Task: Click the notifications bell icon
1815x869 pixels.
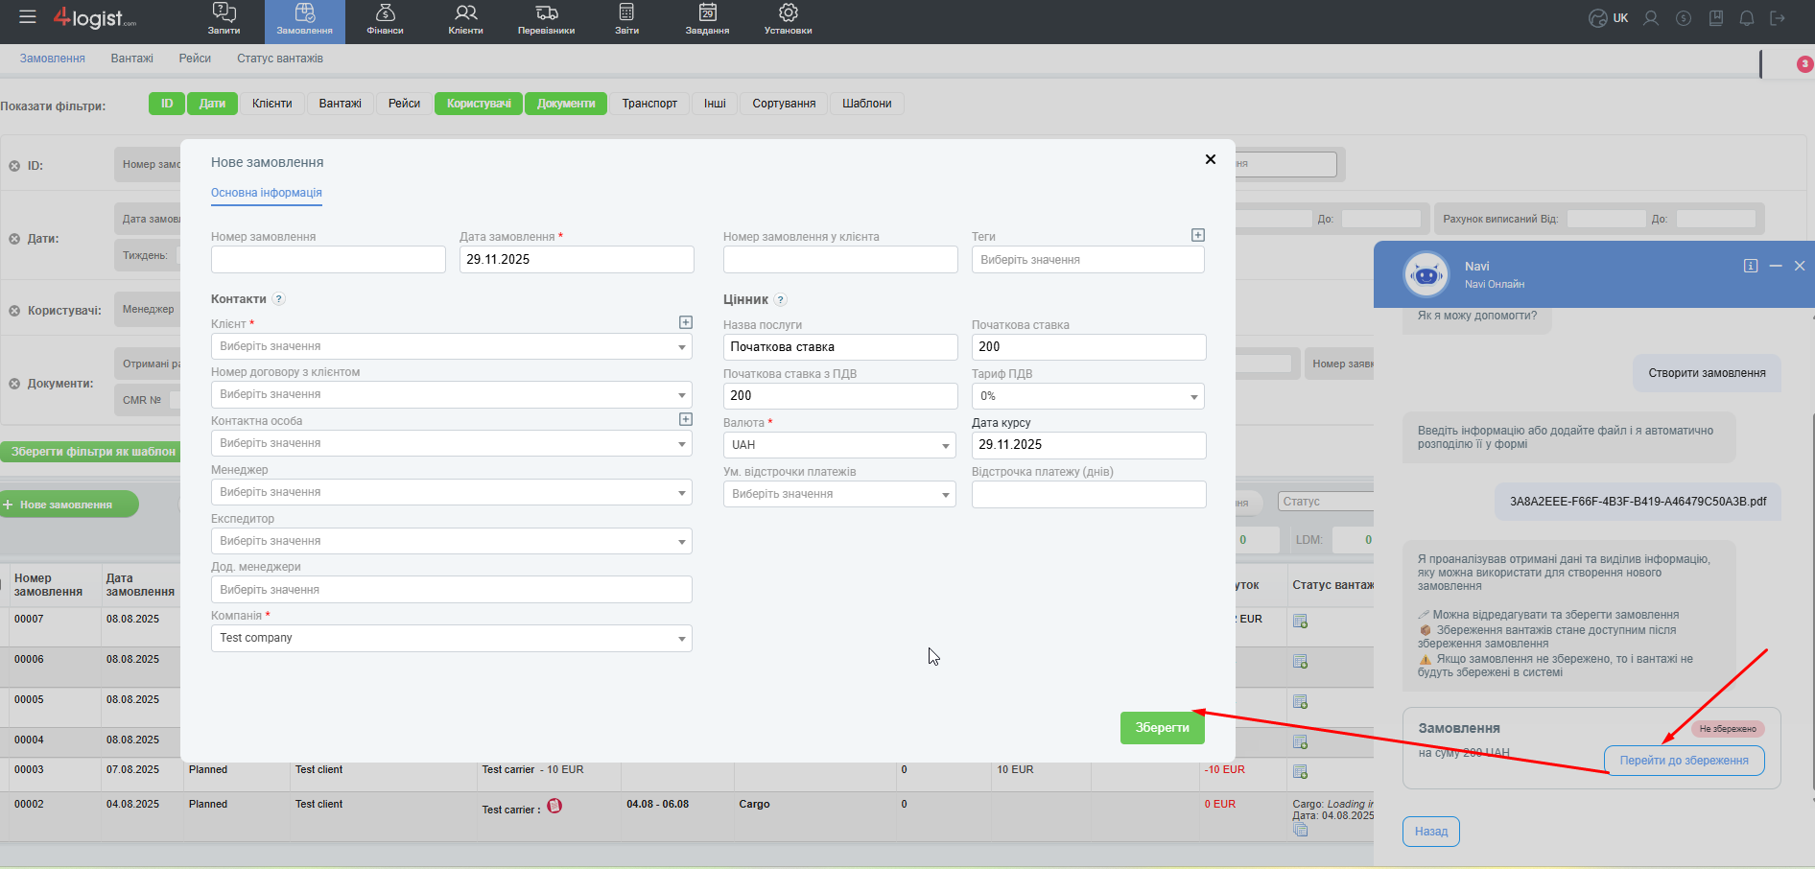Action: coord(1747,18)
